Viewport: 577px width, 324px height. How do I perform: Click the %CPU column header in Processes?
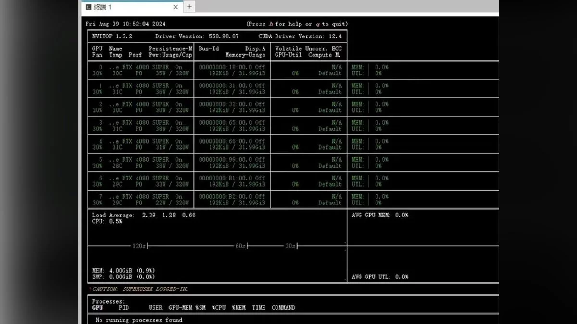tap(219, 308)
